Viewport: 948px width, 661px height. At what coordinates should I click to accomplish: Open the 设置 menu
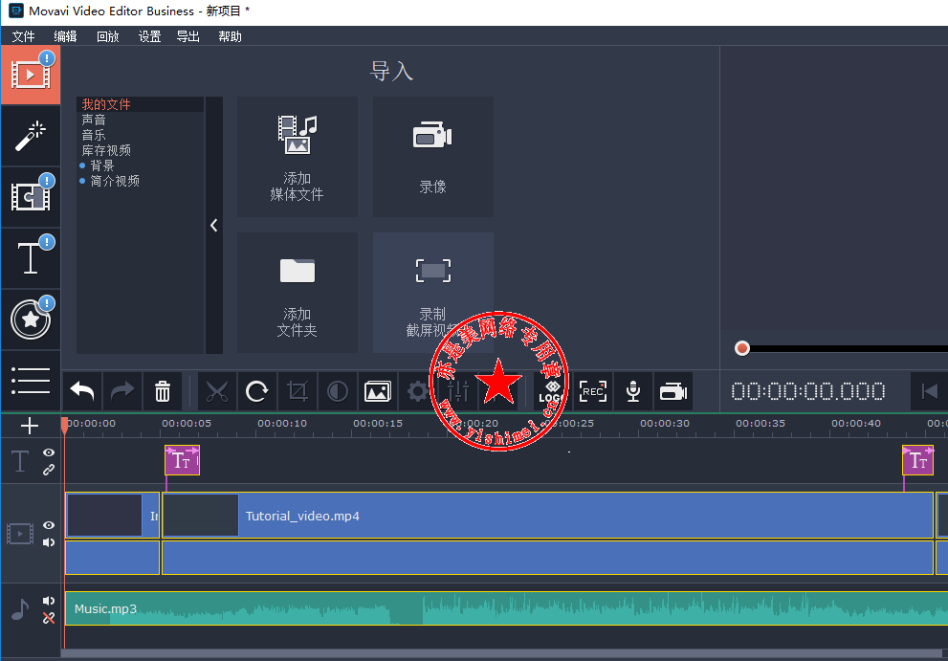click(149, 36)
